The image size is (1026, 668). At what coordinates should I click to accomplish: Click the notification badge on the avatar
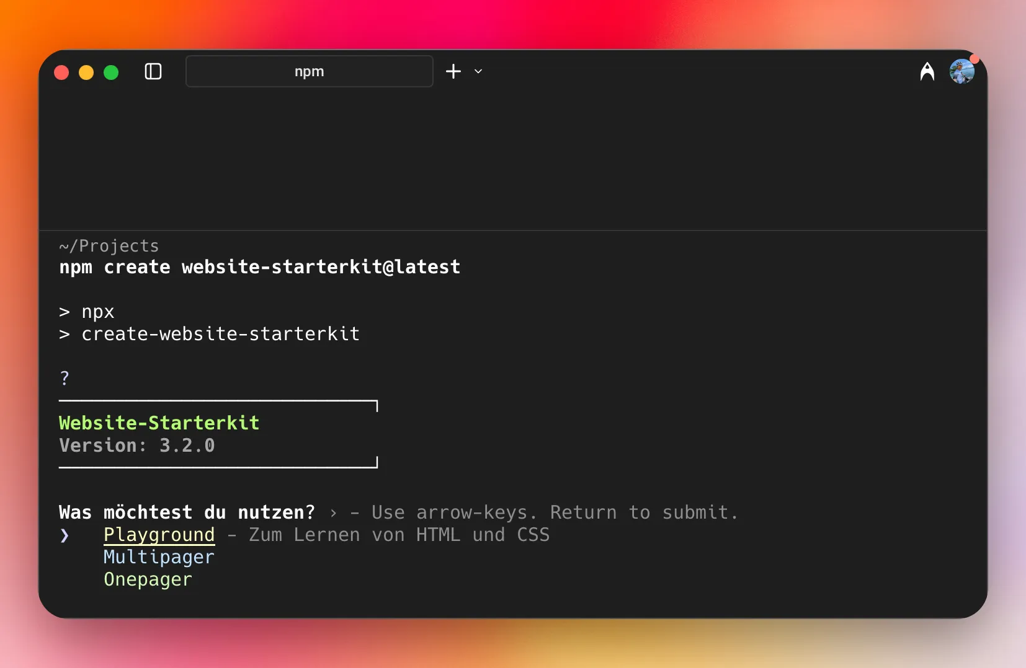[x=974, y=59]
